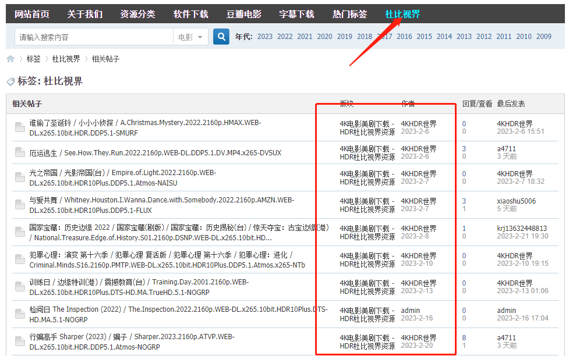Screen dimensions: 569x356
Task: Select the year 2023 filter link
Action: click(264, 36)
